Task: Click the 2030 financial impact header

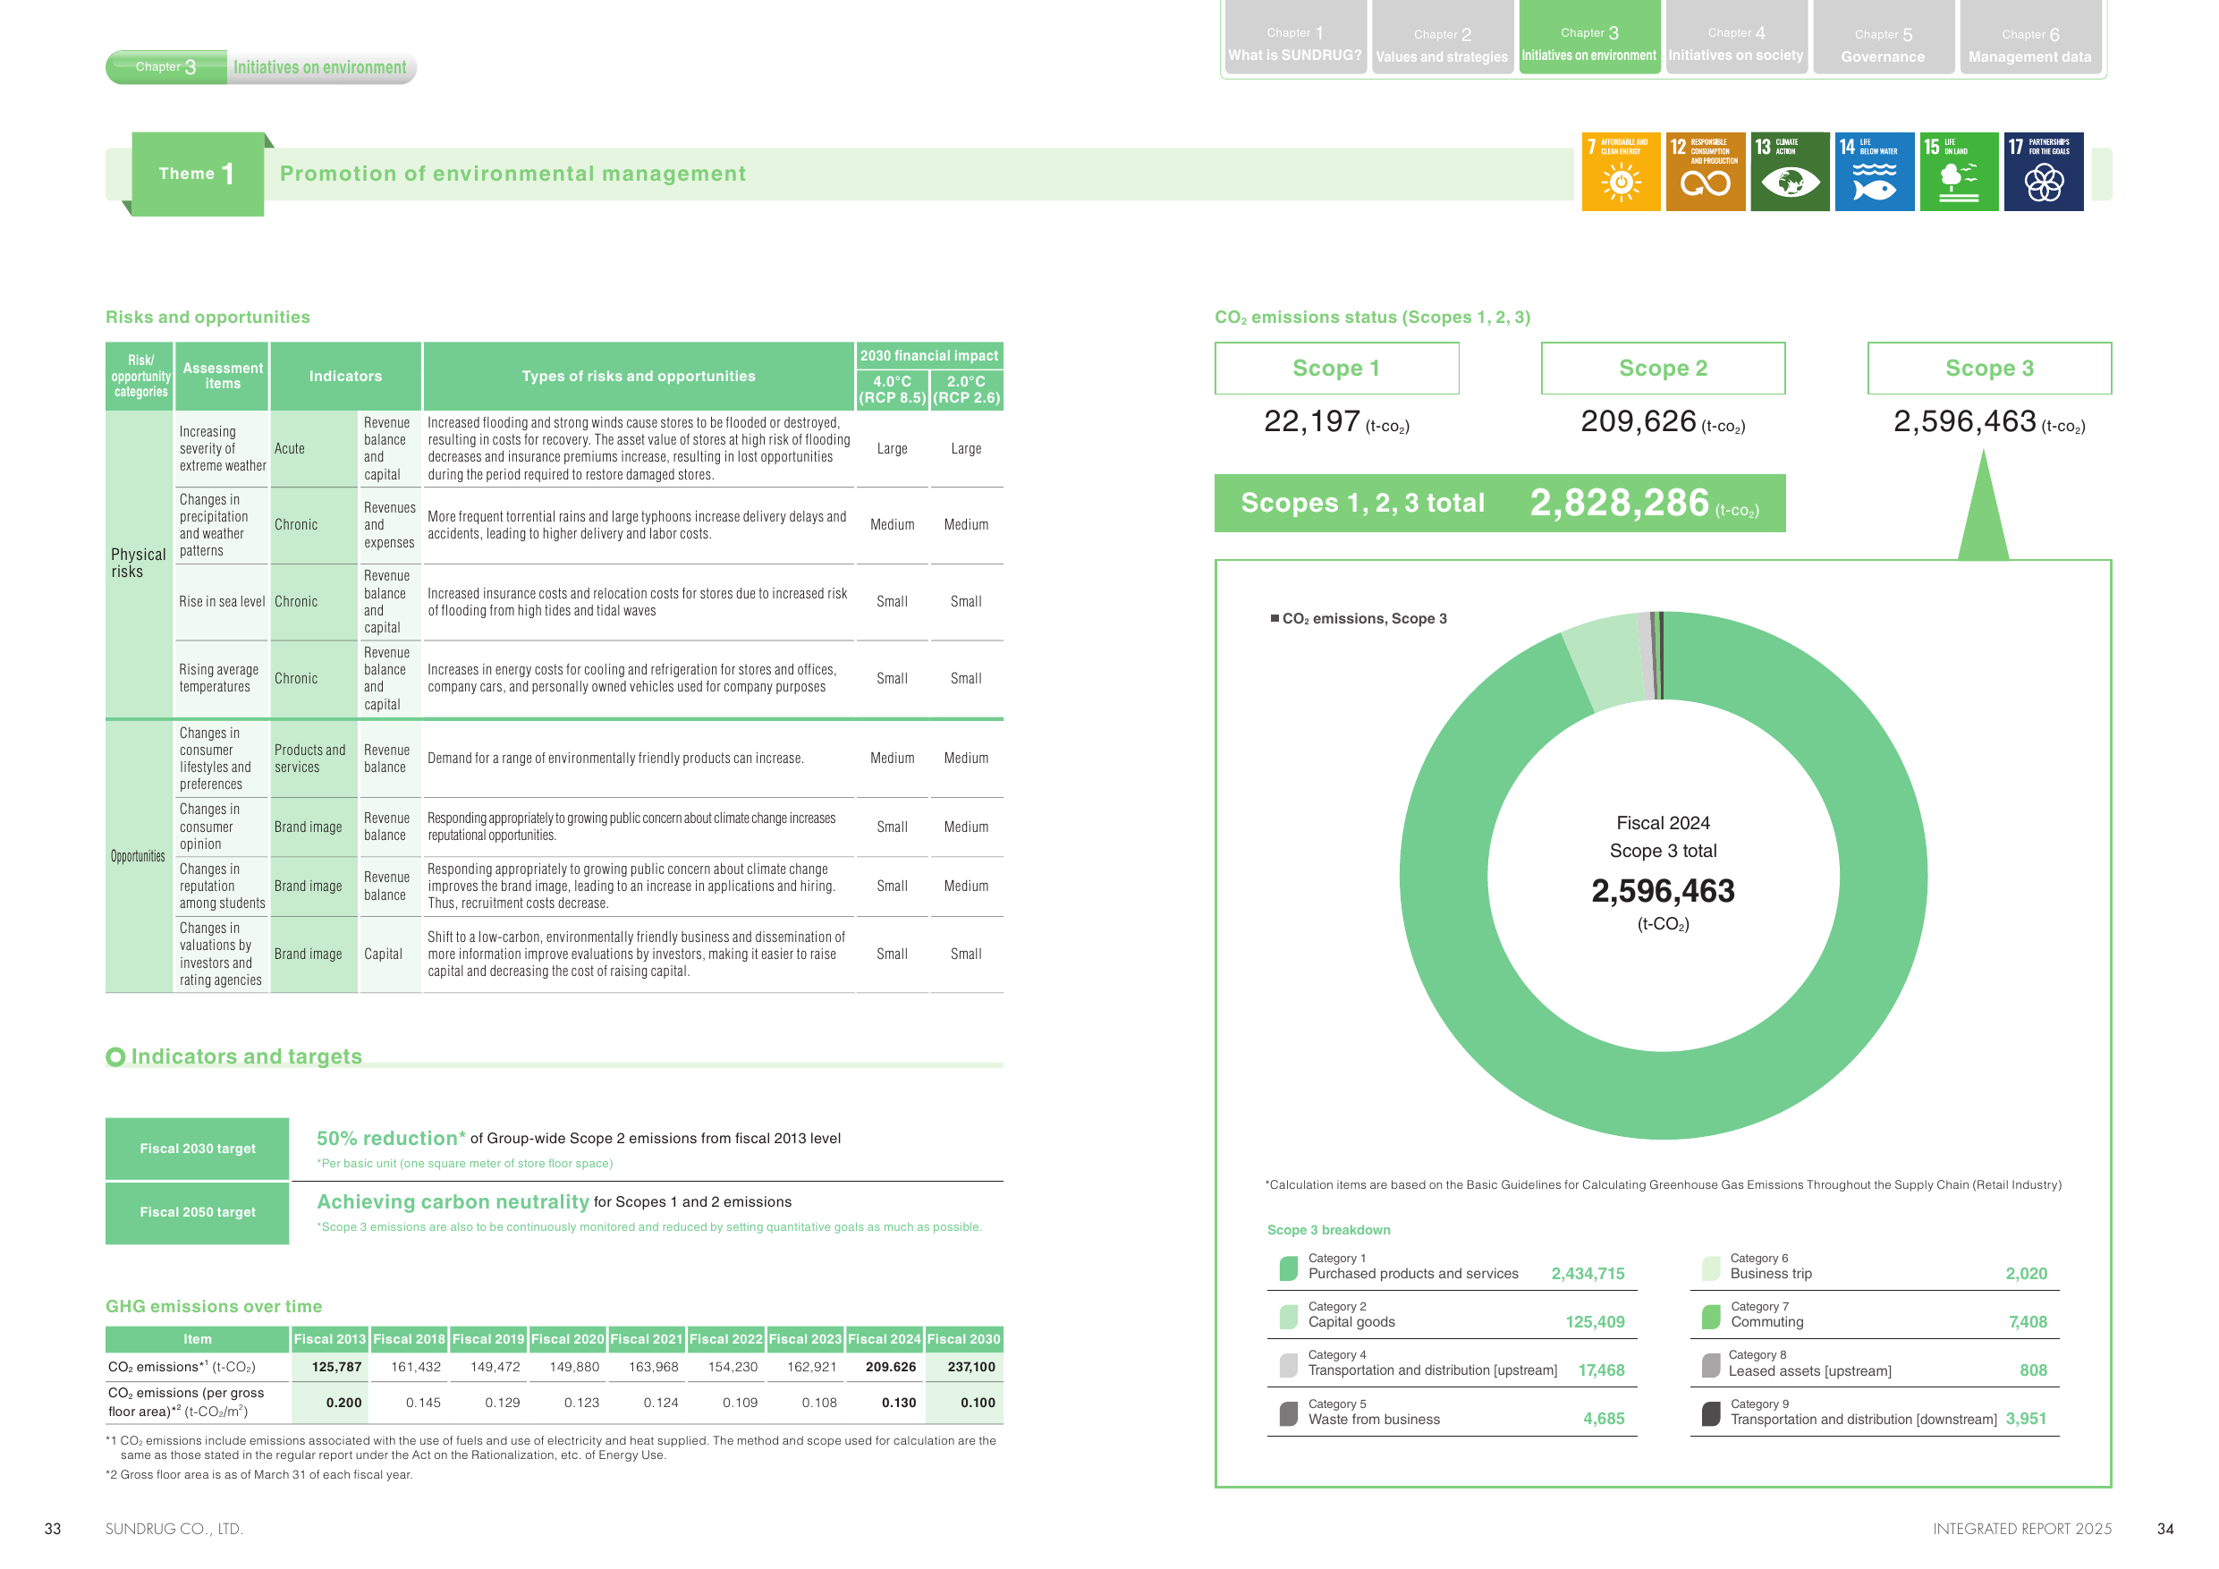Action: (928, 356)
